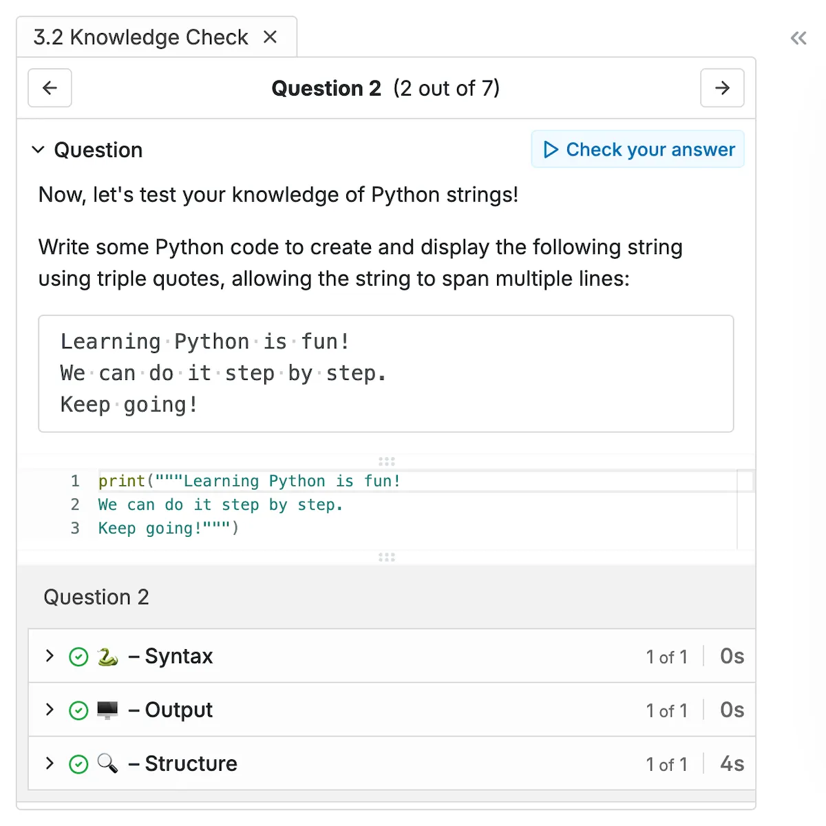Collapse the side panel with double chevron
Viewport: 826px width, 826px height.
click(x=798, y=39)
